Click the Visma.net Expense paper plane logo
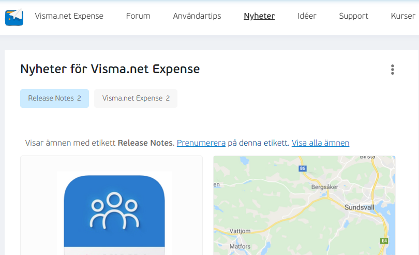Viewport: 419px width, 255px height. 14,17
